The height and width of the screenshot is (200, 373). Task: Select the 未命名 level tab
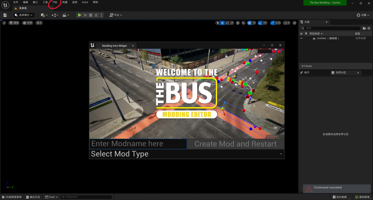pyautogui.click(x=23, y=8)
